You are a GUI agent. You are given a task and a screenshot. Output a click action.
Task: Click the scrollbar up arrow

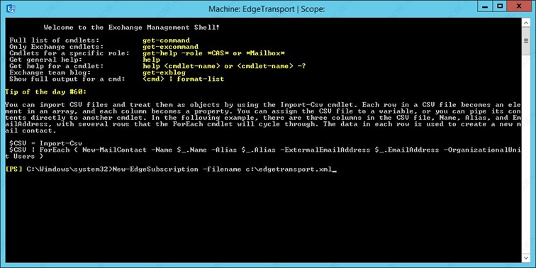click(526, 22)
